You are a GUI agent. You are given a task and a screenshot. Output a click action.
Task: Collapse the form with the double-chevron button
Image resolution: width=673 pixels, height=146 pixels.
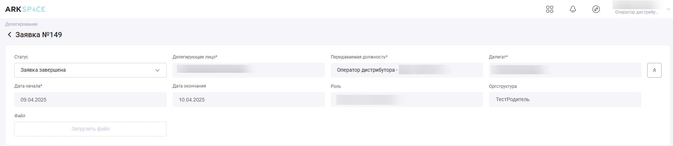pos(654,70)
